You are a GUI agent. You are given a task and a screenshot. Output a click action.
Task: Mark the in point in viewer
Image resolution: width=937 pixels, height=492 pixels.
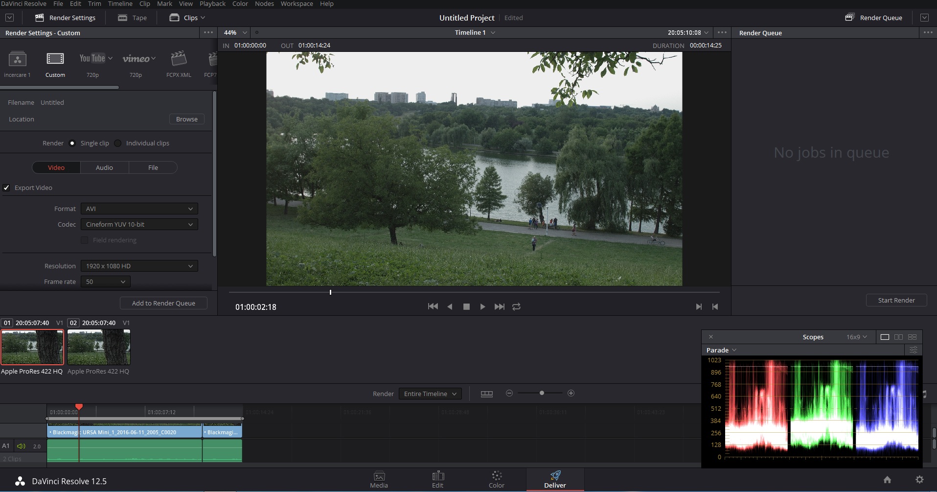[699, 306]
